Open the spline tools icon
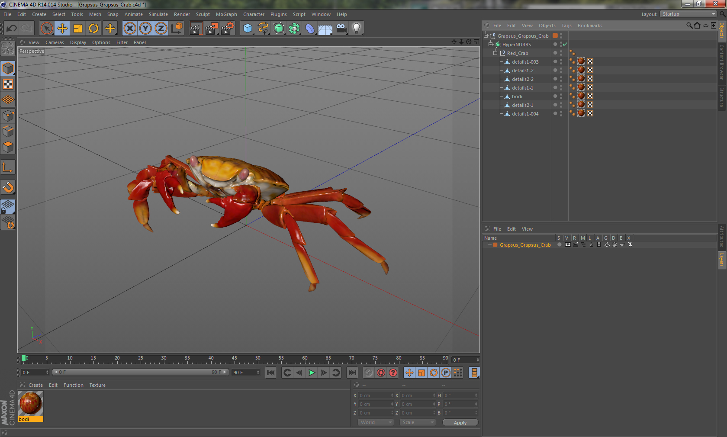The width and height of the screenshot is (727, 437). (263, 29)
